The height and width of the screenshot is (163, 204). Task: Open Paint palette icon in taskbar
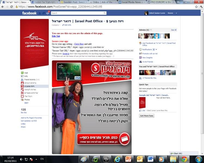click(x=84, y=159)
